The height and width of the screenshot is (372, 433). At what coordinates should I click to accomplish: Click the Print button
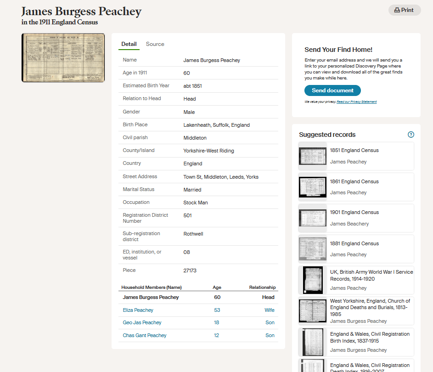[x=404, y=10]
